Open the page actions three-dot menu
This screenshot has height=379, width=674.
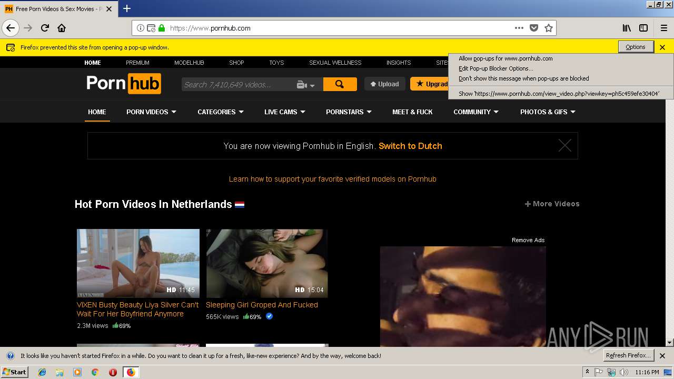[x=519, y=28]
